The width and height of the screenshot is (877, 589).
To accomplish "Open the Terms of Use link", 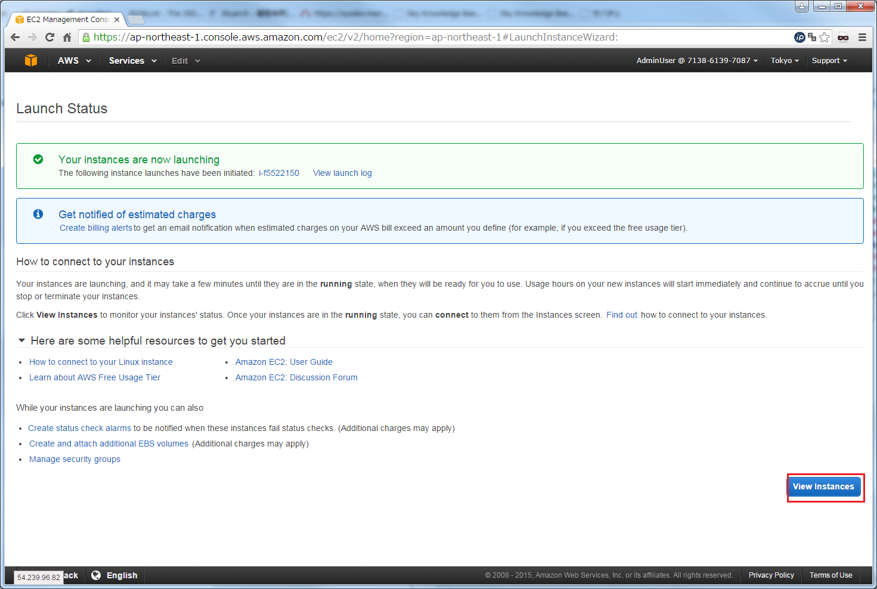I will [x=831, y=575].
